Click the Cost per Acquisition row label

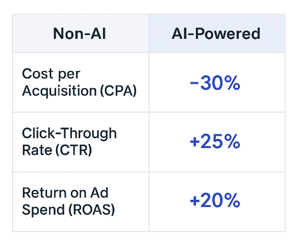80,82
